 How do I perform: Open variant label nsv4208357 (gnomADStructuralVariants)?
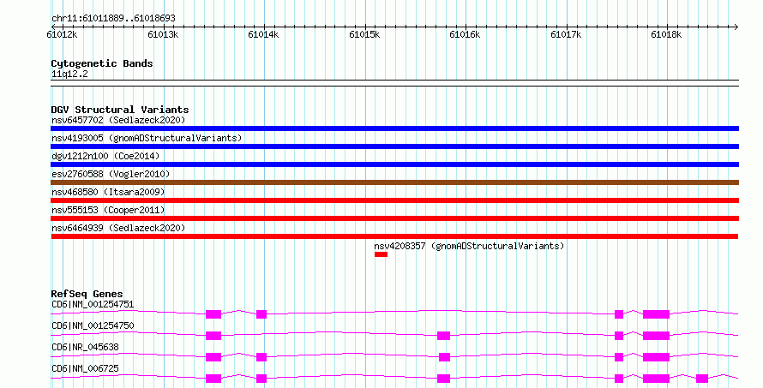pos(469,246)
